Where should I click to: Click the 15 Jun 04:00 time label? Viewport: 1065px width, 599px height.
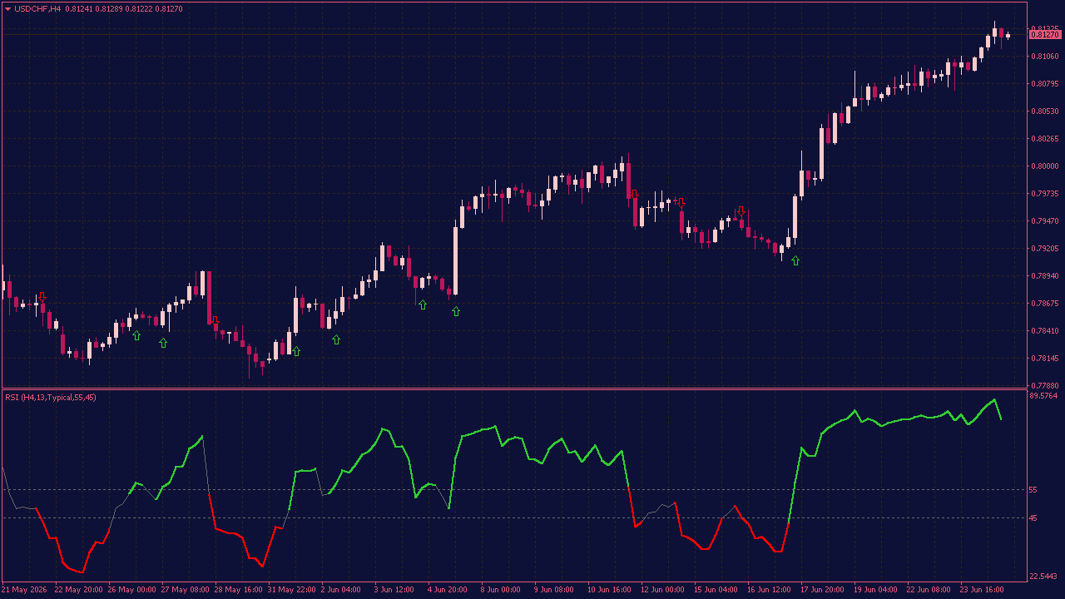[x=716, y=590]
